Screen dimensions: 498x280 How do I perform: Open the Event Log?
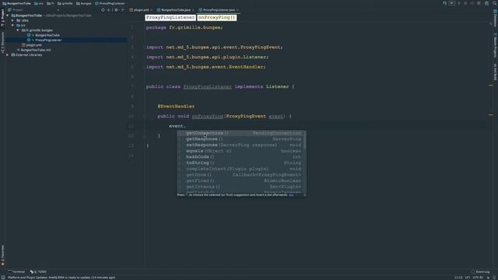coord(481,271)
